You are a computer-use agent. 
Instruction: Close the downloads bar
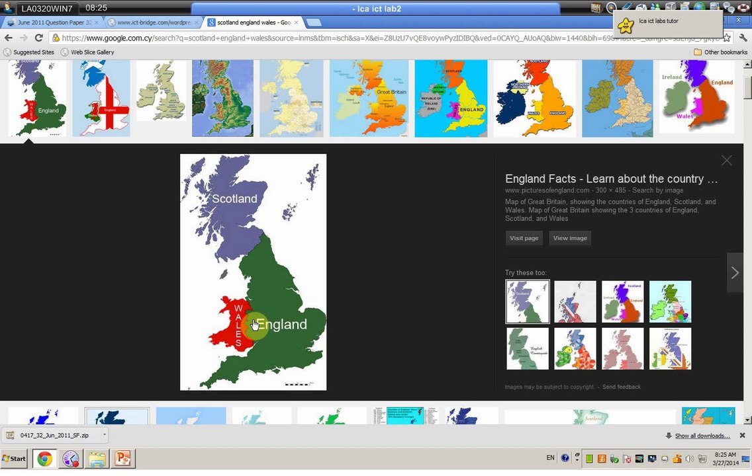click(742, 436)
